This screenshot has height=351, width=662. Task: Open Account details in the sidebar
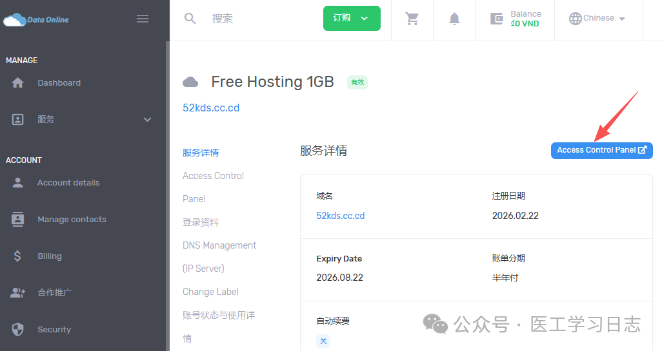click(68, 182)
